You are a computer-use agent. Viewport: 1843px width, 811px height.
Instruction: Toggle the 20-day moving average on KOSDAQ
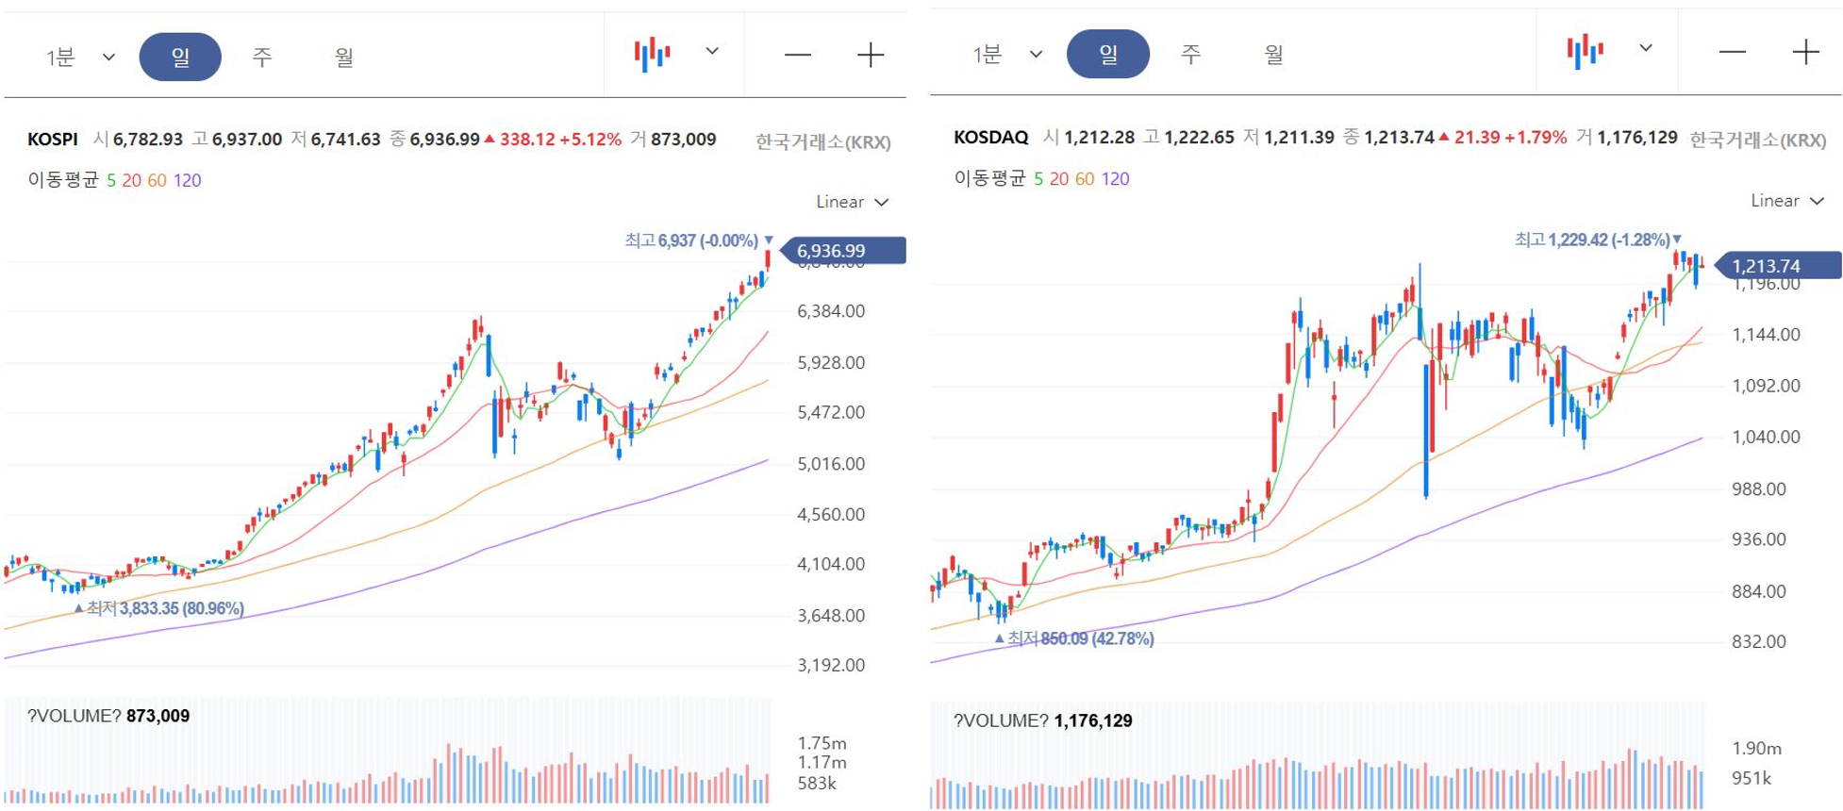(x=1059, y=178)
